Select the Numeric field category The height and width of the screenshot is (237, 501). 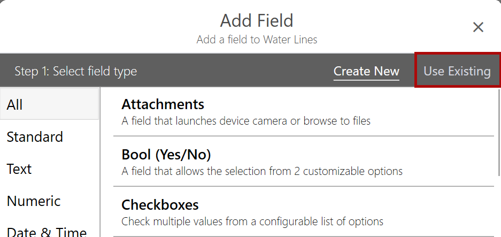[x=34, y=201]
